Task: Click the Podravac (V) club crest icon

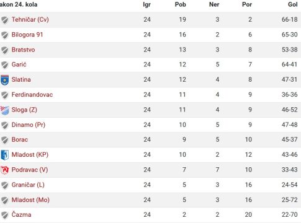Action: point(4,170)
